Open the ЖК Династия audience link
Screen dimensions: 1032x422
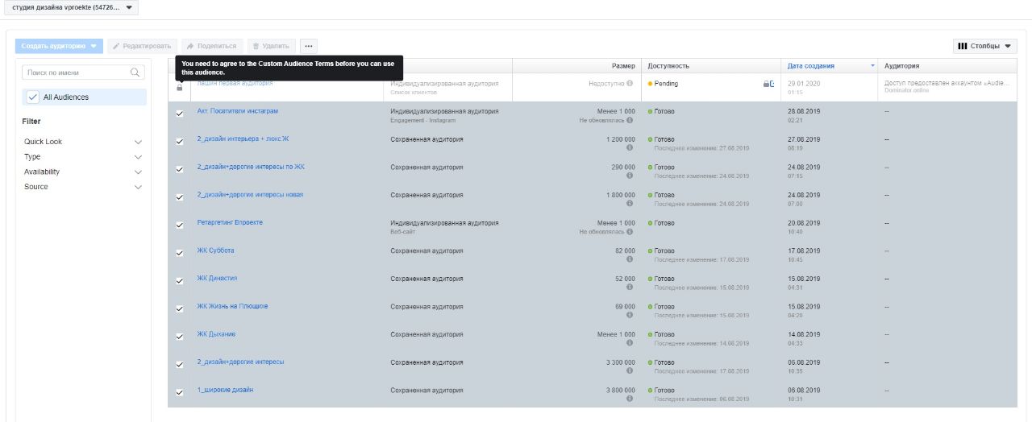click(x=217, y=278)
